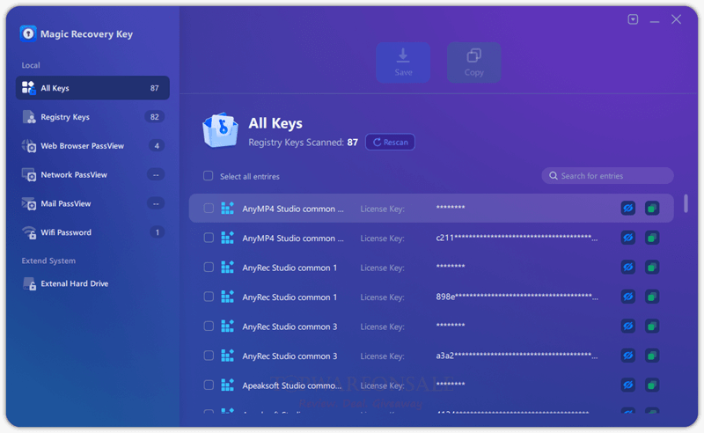Click the Registry Keys sidebar icon
704x433 pixels.
29,117
